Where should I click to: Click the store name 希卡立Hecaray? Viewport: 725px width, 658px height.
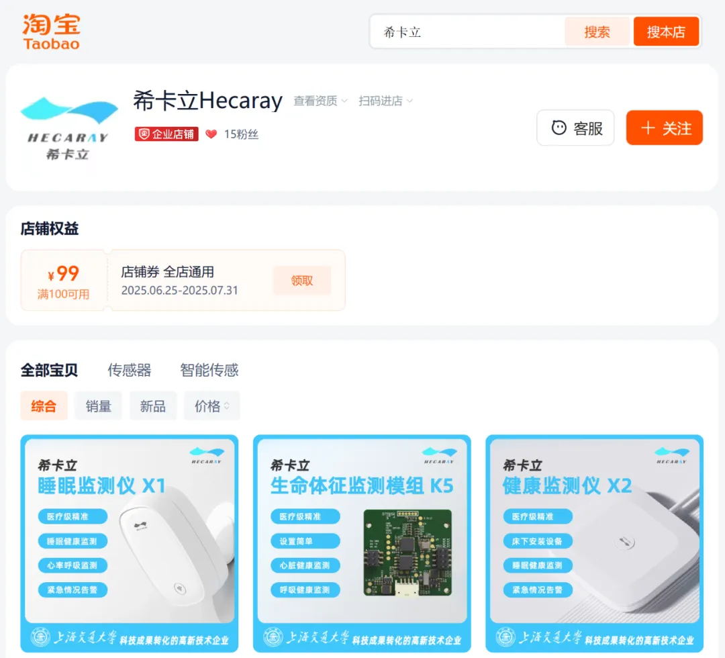(207, 100)
